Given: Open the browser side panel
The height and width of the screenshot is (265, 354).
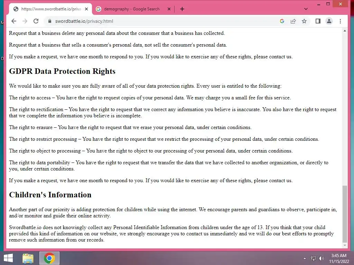Looking at the screenshot, I should coord(318,21).
